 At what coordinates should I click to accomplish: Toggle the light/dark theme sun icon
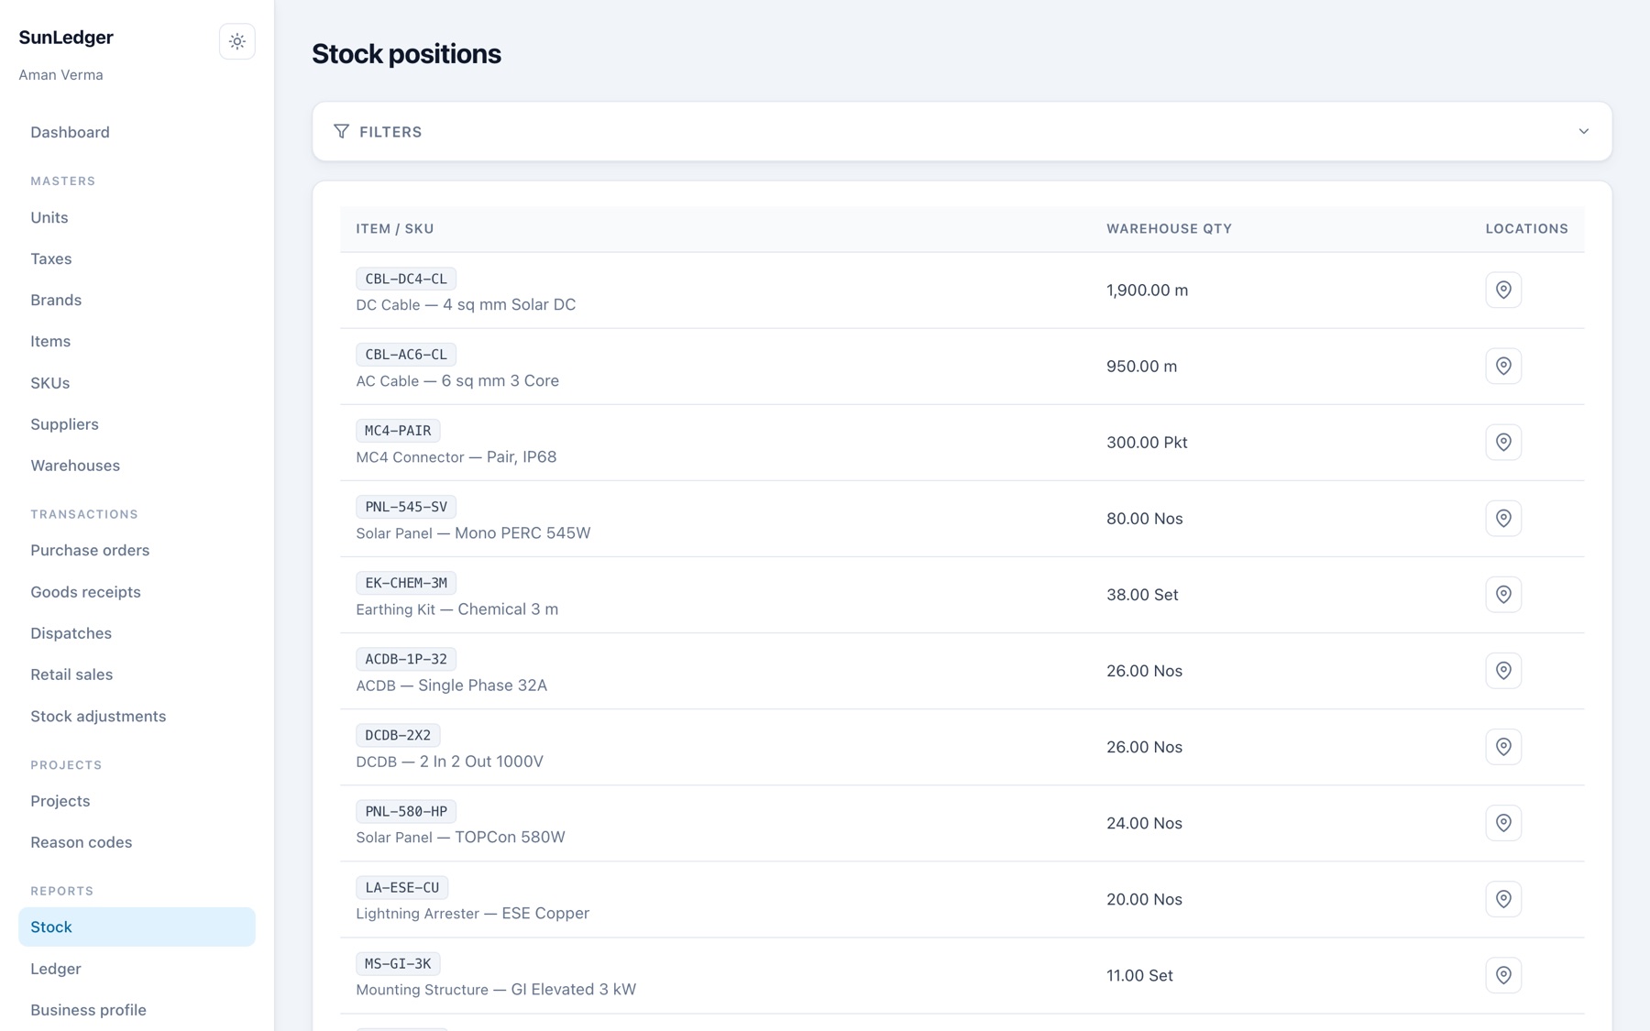coord(237,41)
